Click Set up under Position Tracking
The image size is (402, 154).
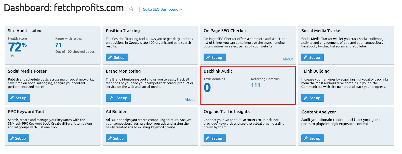point(117,57)
